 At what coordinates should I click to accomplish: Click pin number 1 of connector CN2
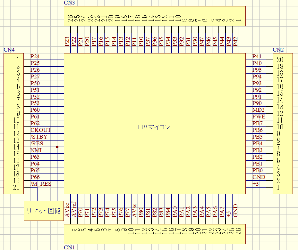click(278, 187)
